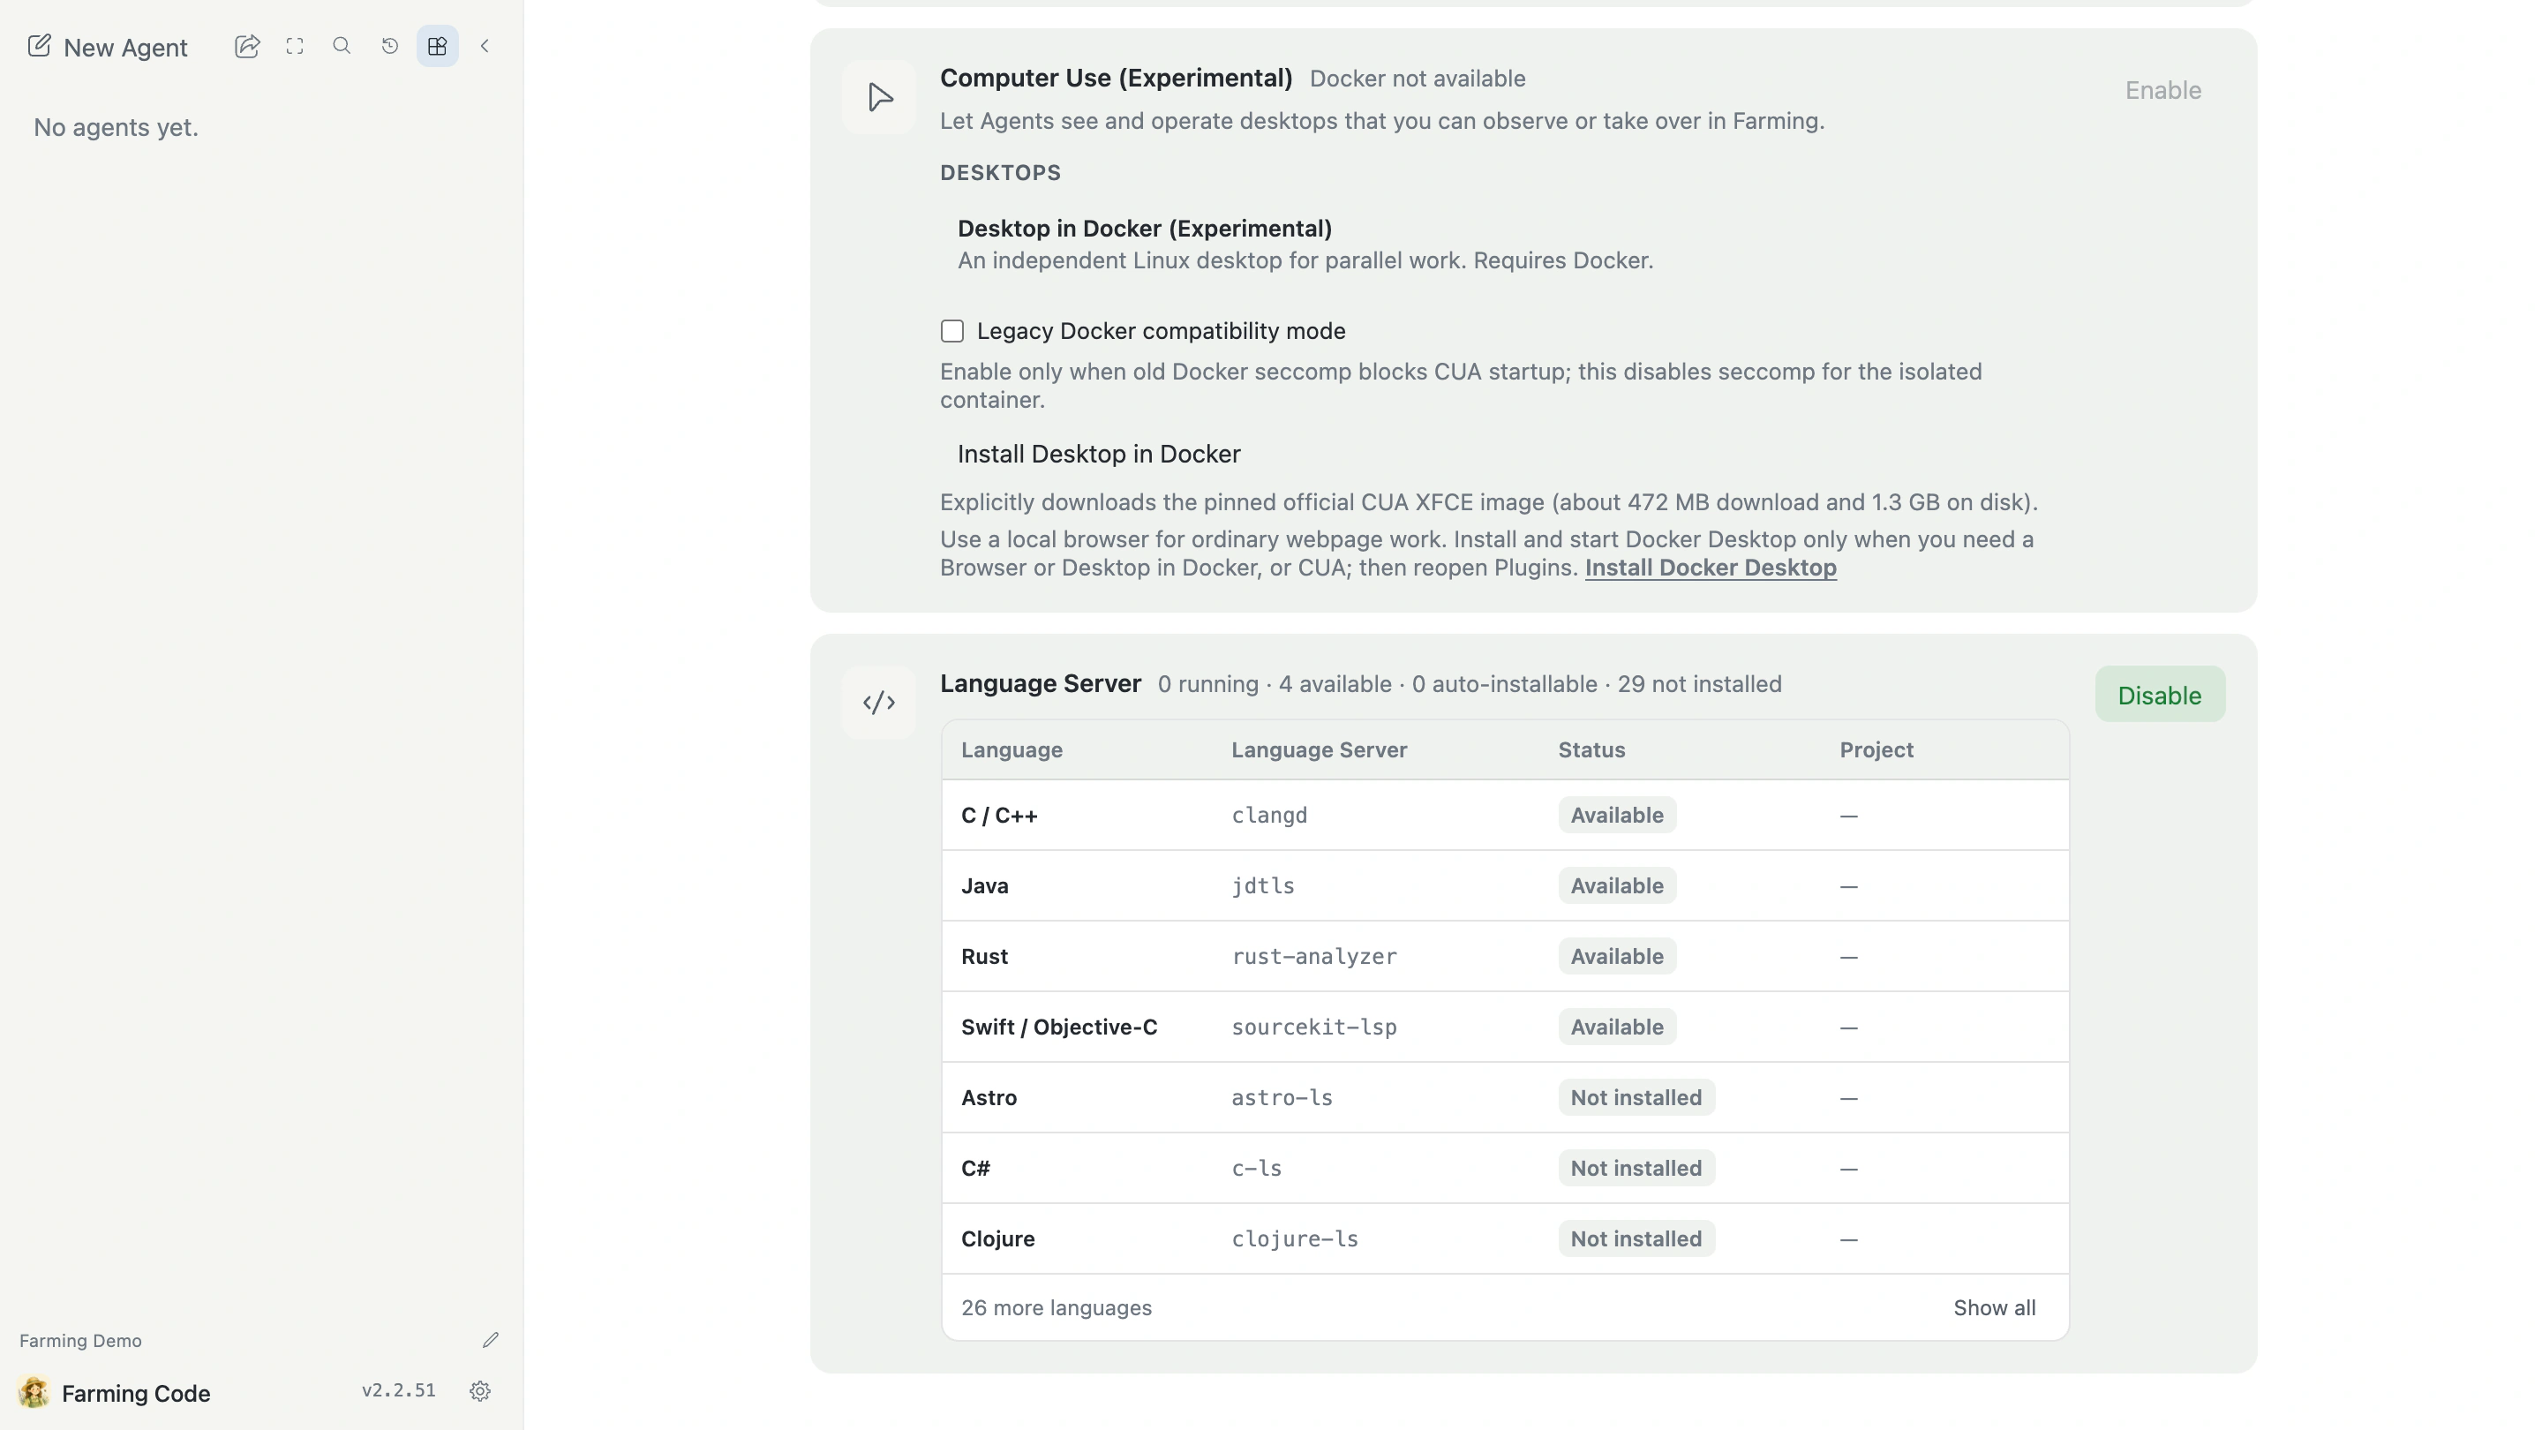Click Install Desktop in Docker

coord(1099,454)
